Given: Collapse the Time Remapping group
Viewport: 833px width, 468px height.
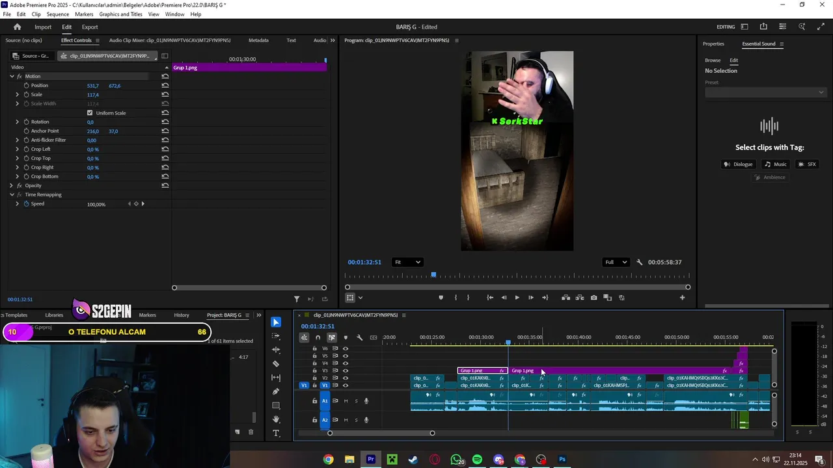Looking at the screenshot, I should (11, 194).
